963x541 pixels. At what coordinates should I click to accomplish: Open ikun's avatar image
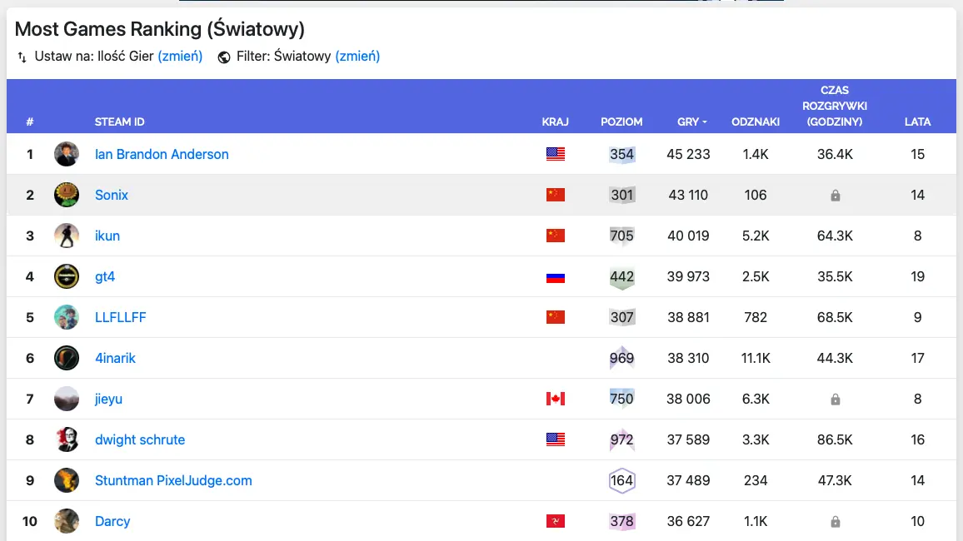[67, 236]
